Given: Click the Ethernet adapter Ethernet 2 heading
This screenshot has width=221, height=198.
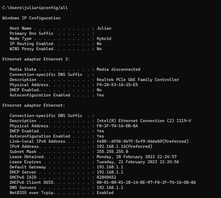Looking at the screenshot, I should (36, 59).
